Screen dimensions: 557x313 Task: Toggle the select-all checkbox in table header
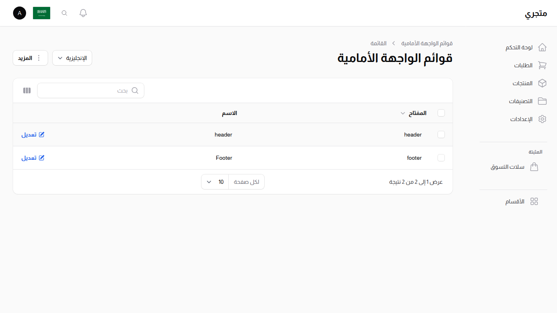441,113
